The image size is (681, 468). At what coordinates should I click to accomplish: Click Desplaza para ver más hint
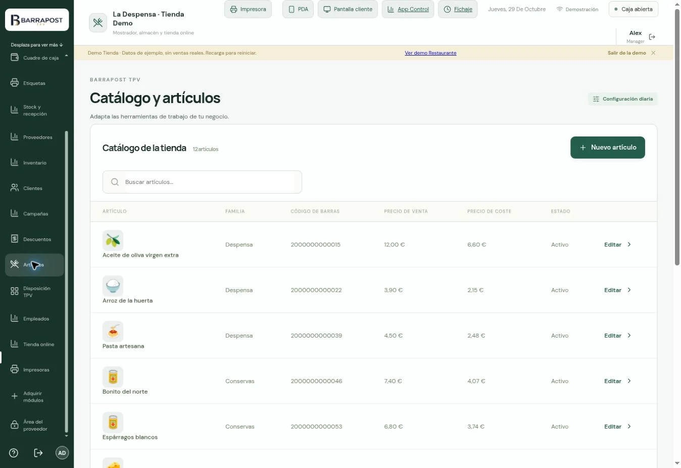tap(37, 45)
